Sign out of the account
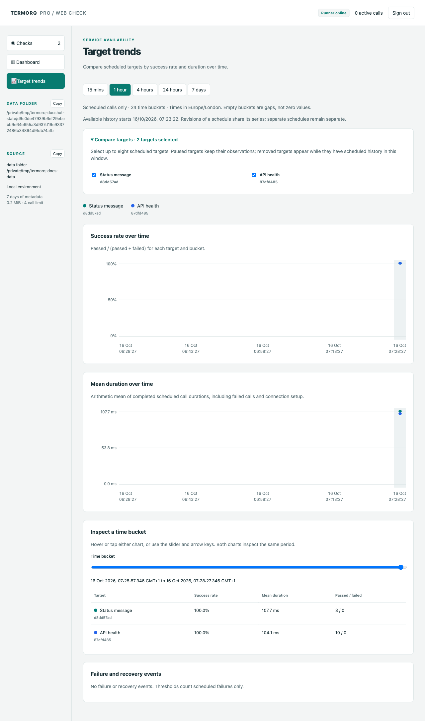Viewport: 425px width, 721px height. [x=401, y=13]
